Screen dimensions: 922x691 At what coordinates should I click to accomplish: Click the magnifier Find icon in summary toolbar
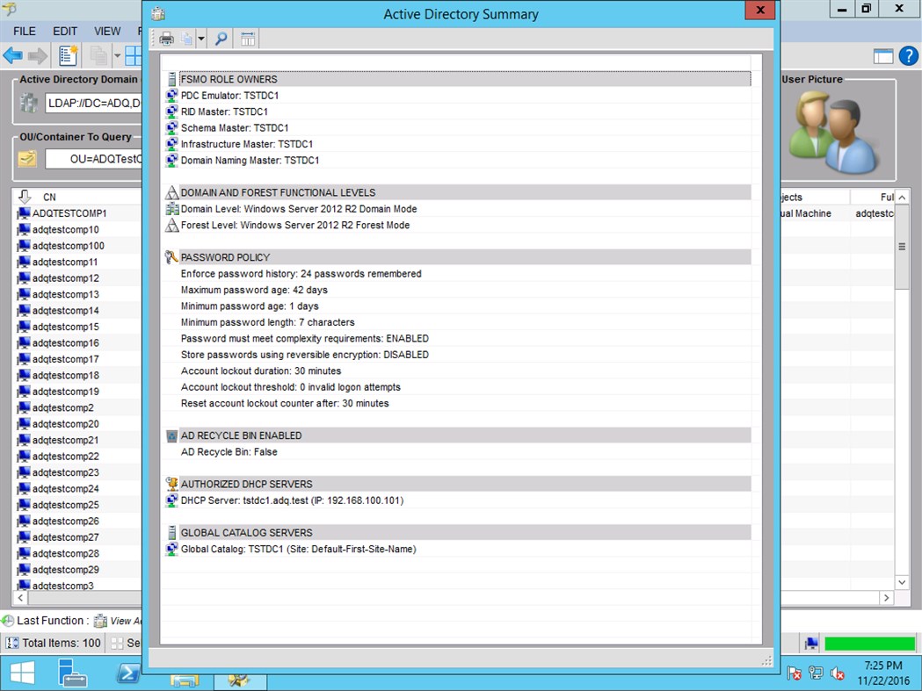tap(221, 40)
